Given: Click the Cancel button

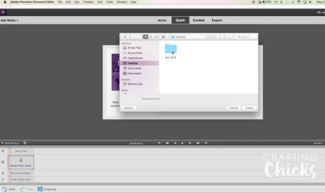Looking at the screenshot, I should click(233, 108).
